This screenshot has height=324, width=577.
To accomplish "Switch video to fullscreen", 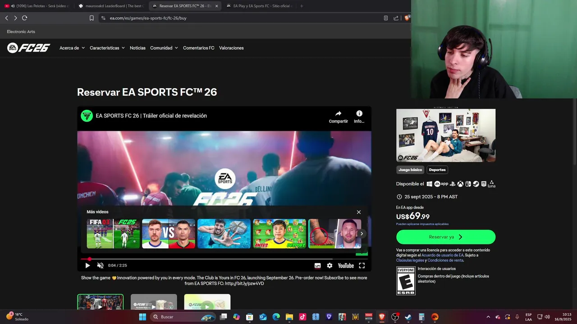I will (x=362, y=265).
